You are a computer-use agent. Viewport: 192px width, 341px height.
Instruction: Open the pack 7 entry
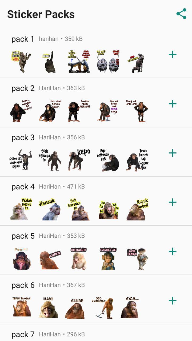point(96,333)
